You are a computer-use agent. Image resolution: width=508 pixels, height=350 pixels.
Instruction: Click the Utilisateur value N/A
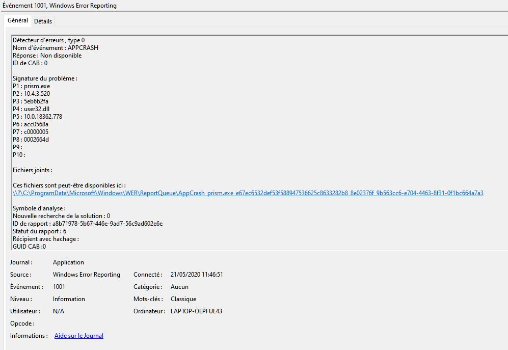(x=59, y=311)
